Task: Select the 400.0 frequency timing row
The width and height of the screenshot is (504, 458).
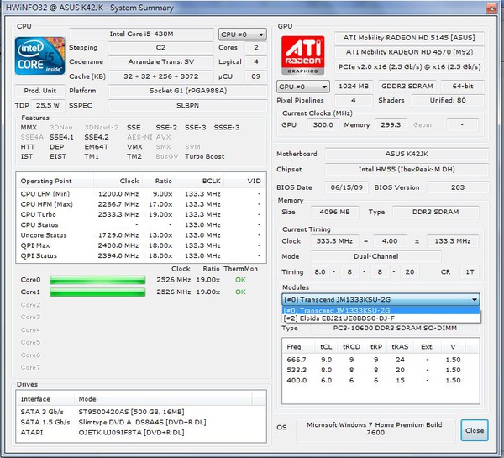Action: point(381,380)
